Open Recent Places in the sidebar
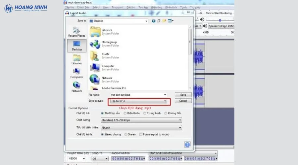Viewport: 298px width, 165px height. [x=76, y=32]
